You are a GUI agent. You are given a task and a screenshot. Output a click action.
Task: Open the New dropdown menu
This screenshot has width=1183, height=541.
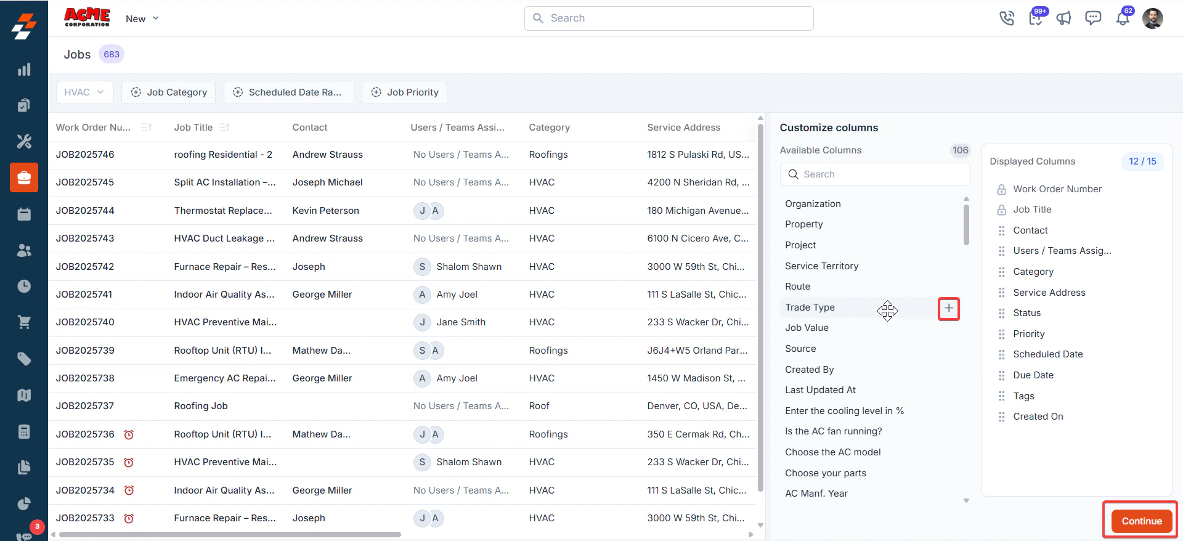(x=142, y=19)
